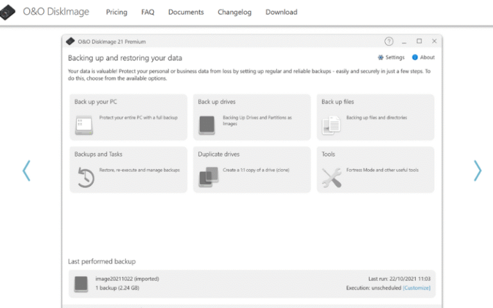Viewport: 493px width, 308px height.
Task: Click the Duplicate drives clone icon
Action: coord(208,176)
